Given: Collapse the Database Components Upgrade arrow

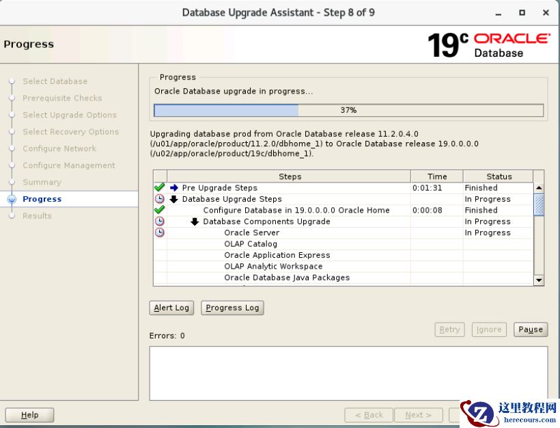Looking at the screenshot, I should 195,222.
